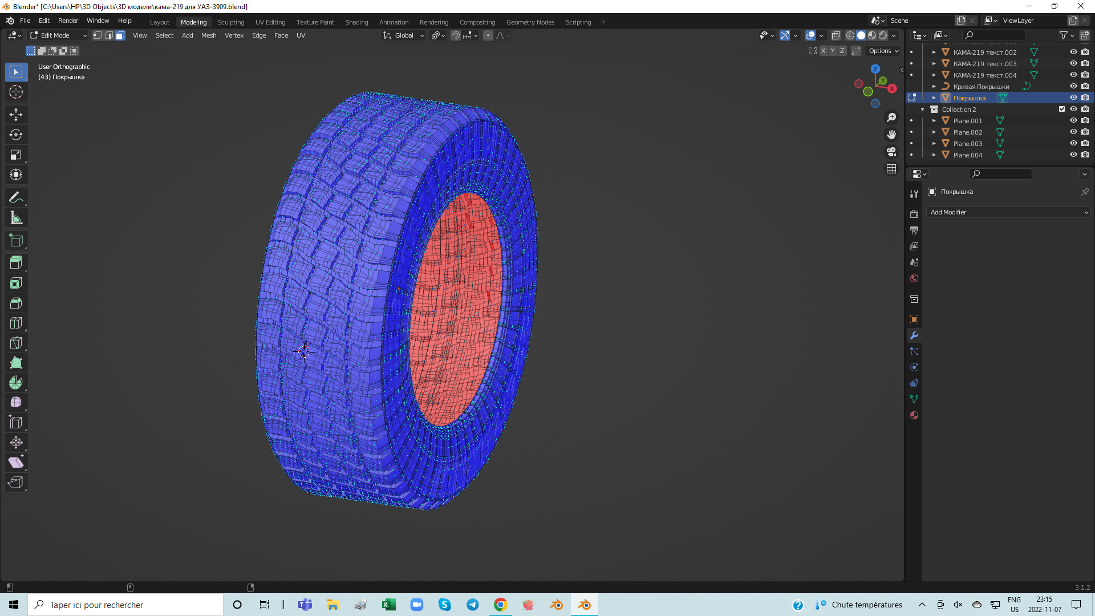Screen dimensions: 1095x616
Task: Open the Edit Mode dropdown
Action: [58, 35]
